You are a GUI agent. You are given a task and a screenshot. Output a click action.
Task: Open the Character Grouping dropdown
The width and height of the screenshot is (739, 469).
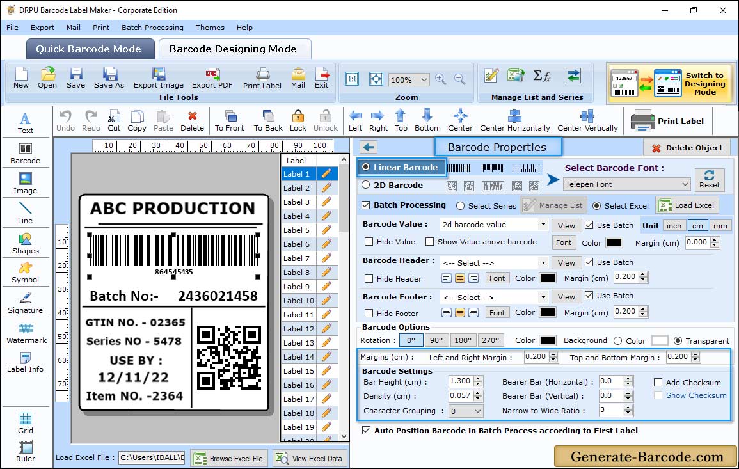tap(466, 411)
